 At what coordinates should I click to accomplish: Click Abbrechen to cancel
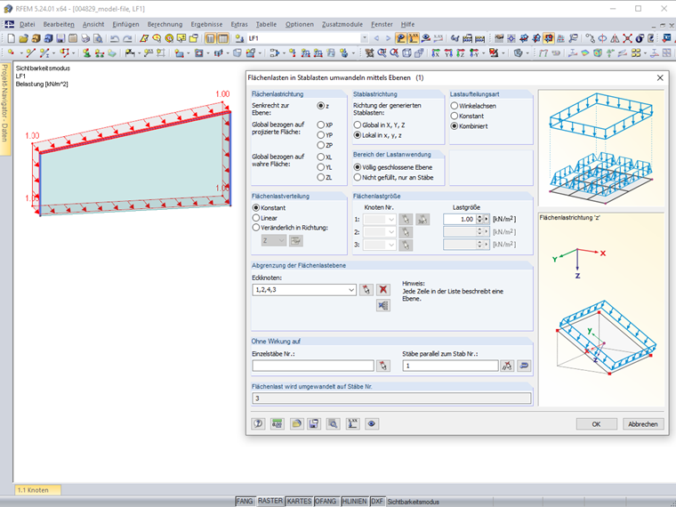click(x=643, y=424)
